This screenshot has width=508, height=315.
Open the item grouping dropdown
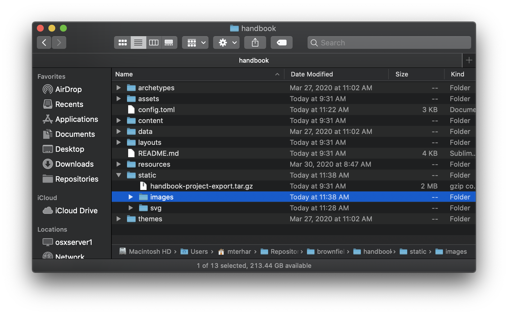[195, 43]
